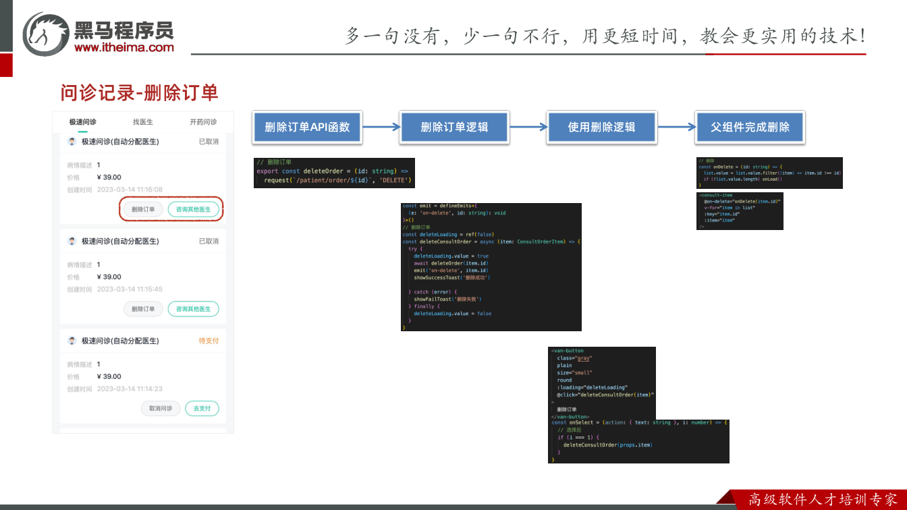Screen dimensions: 907x510
Task: Click doctor avatar icon in first order card
Action: [x=72, y=142]
